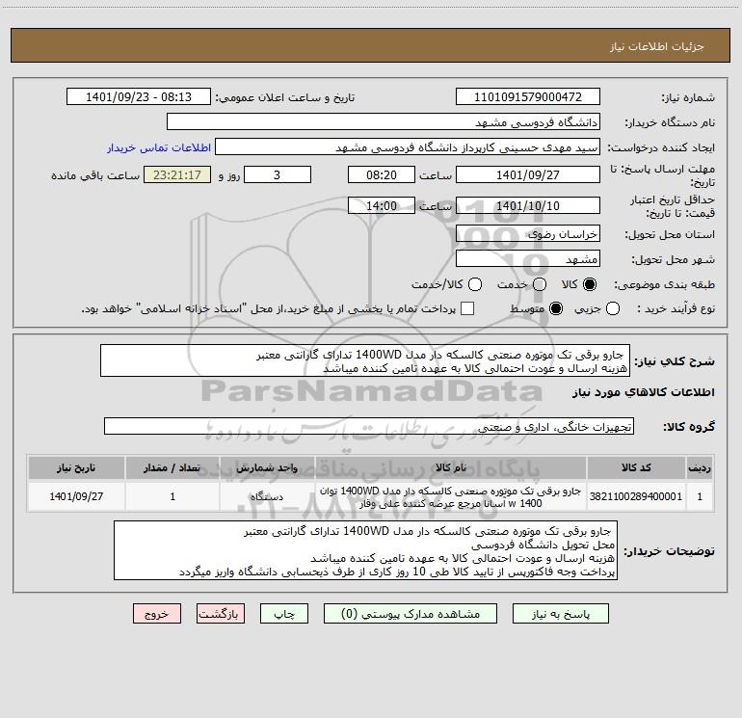Screen dimensions: 742x718
Task: Click the تعداد / مقدار column header
Action: [172, 468]
